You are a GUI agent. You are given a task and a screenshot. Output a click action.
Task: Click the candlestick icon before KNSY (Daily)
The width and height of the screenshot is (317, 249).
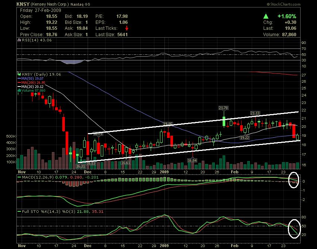(x=19, y=74)
